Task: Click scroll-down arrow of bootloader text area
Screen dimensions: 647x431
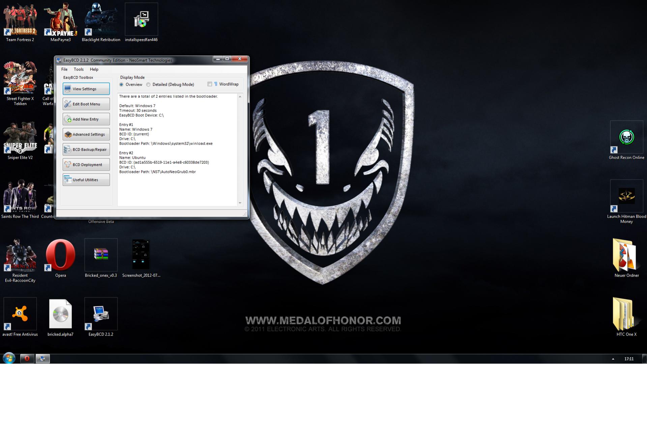Action: [x=240, y=203]
